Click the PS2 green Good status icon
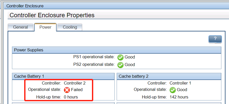 [x=120, y=65]
